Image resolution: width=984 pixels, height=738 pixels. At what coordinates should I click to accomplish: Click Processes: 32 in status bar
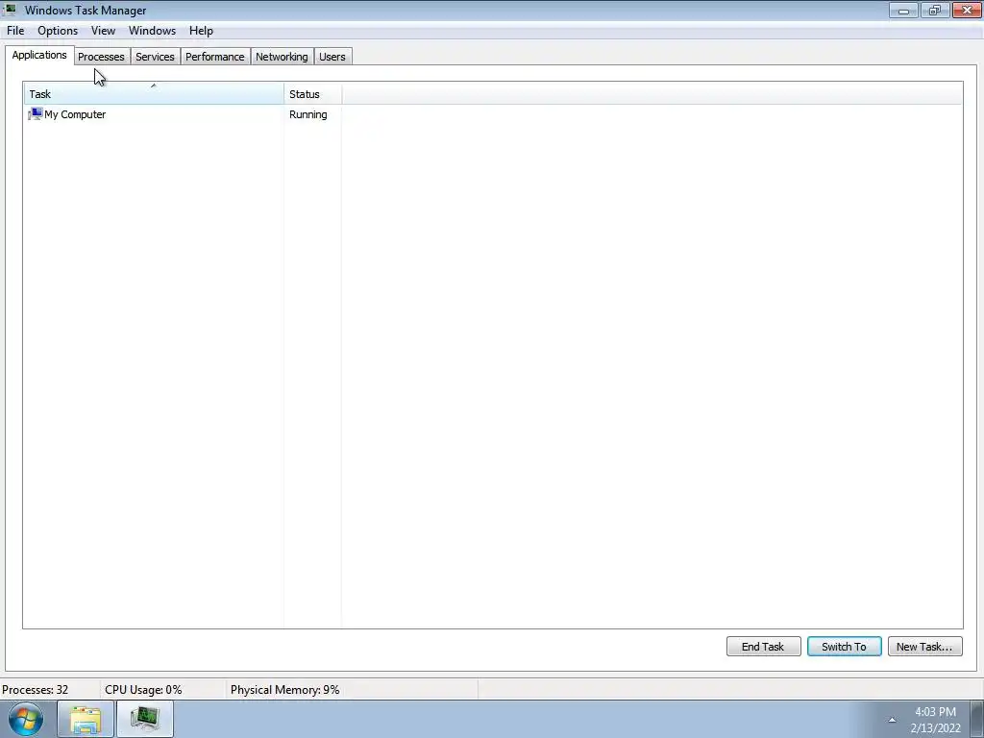click(36, 690)
